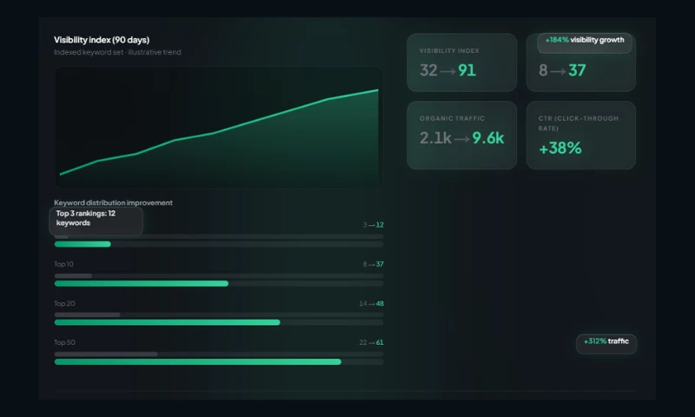Viewport: 695px width, 417px height.
Task: Click the '+38%' CTR value
Action: tap(560, 149)
